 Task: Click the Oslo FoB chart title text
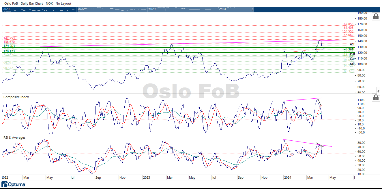point(38,3)
